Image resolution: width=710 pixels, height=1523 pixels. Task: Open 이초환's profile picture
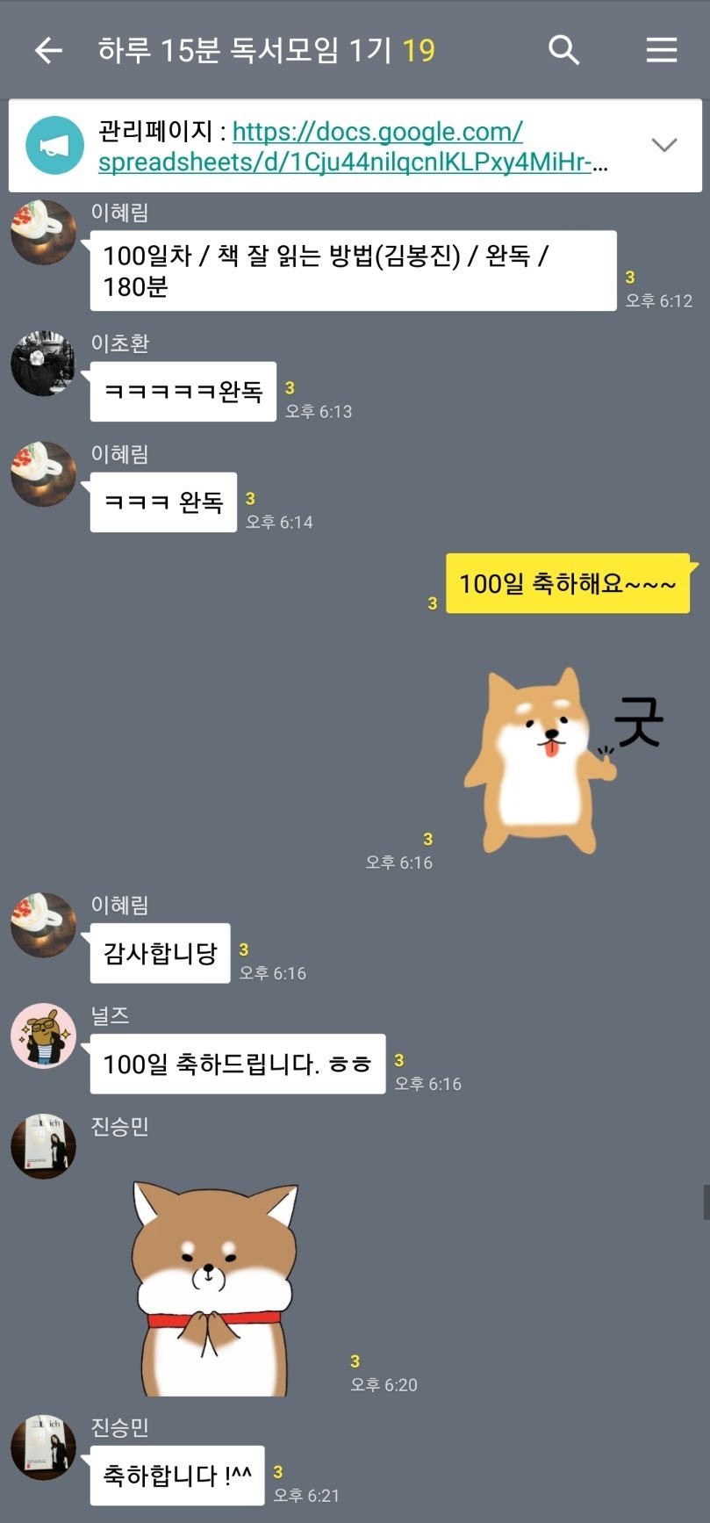pos(43,363)
